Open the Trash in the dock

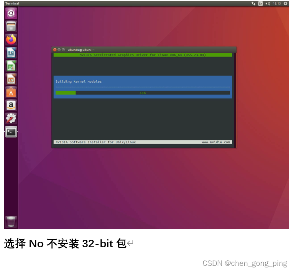[11, 222]
